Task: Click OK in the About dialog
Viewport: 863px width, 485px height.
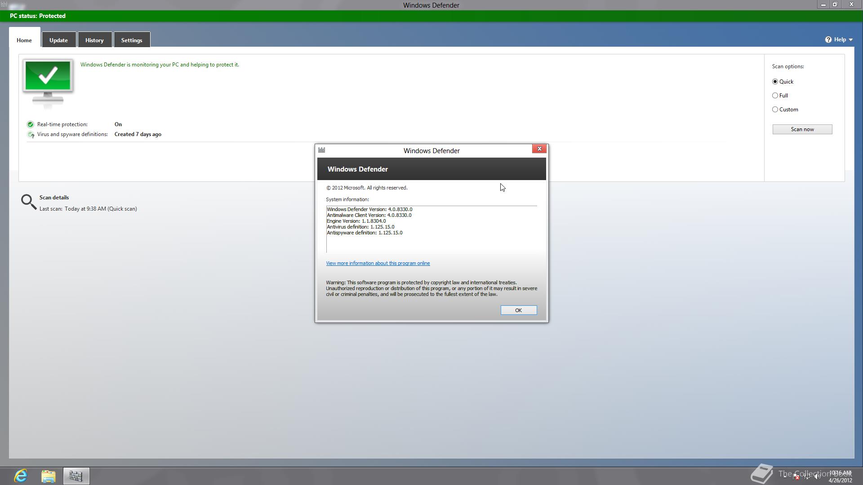Action: point(519,310)
